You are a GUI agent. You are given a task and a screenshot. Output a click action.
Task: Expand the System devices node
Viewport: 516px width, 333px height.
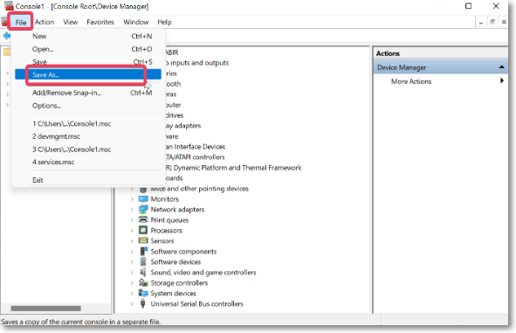pos(132,294)
